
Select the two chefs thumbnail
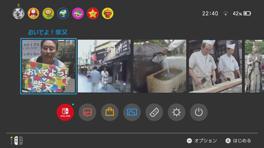tap(215, 66)
